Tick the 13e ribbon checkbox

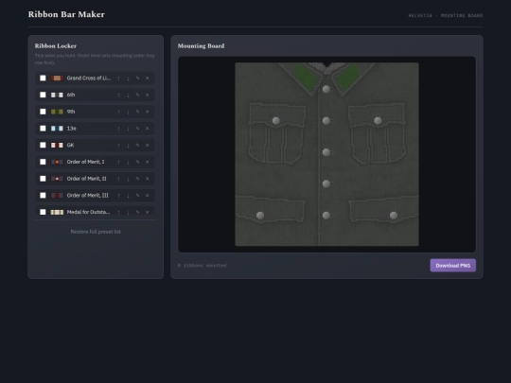(43, 129)
